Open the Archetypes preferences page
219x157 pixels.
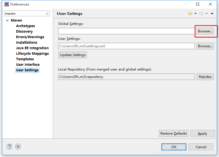click(25, 26)
